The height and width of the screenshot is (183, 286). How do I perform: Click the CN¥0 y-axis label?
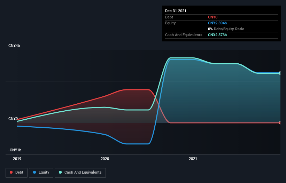click(x=13, y=119)
